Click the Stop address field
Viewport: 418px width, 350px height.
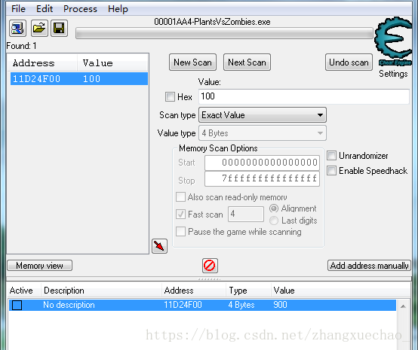262,178
